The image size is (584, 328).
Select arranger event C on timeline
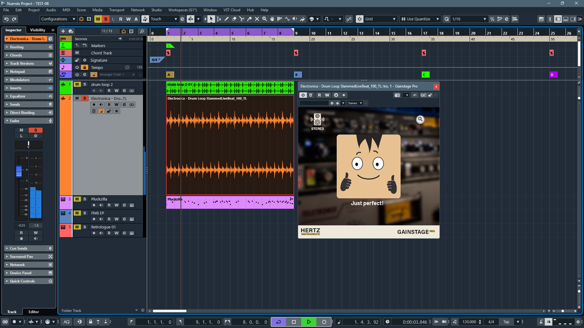(426, 74)
